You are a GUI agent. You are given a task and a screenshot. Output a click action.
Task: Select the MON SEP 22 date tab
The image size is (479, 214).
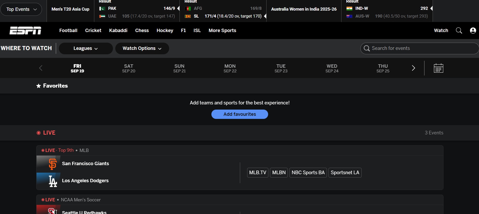coord(230,68)
